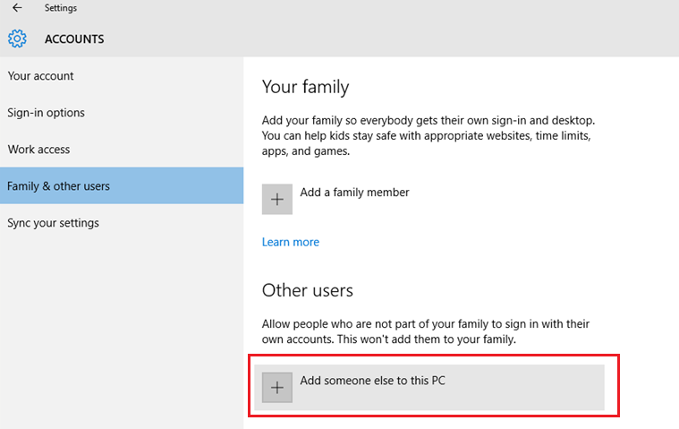Image resolution: width=679 pixels, height=429 pixels.
Task: Click the family sign-in description paragraph
Action: (x=429, y=135)
